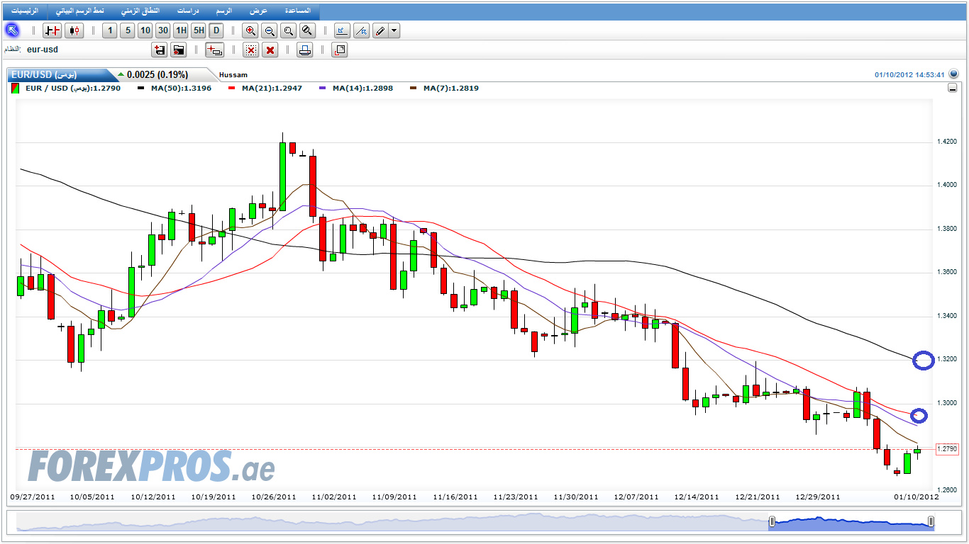Set timeframe to 1H
This screenshot has height=544, width=969.
click(181, 30)
